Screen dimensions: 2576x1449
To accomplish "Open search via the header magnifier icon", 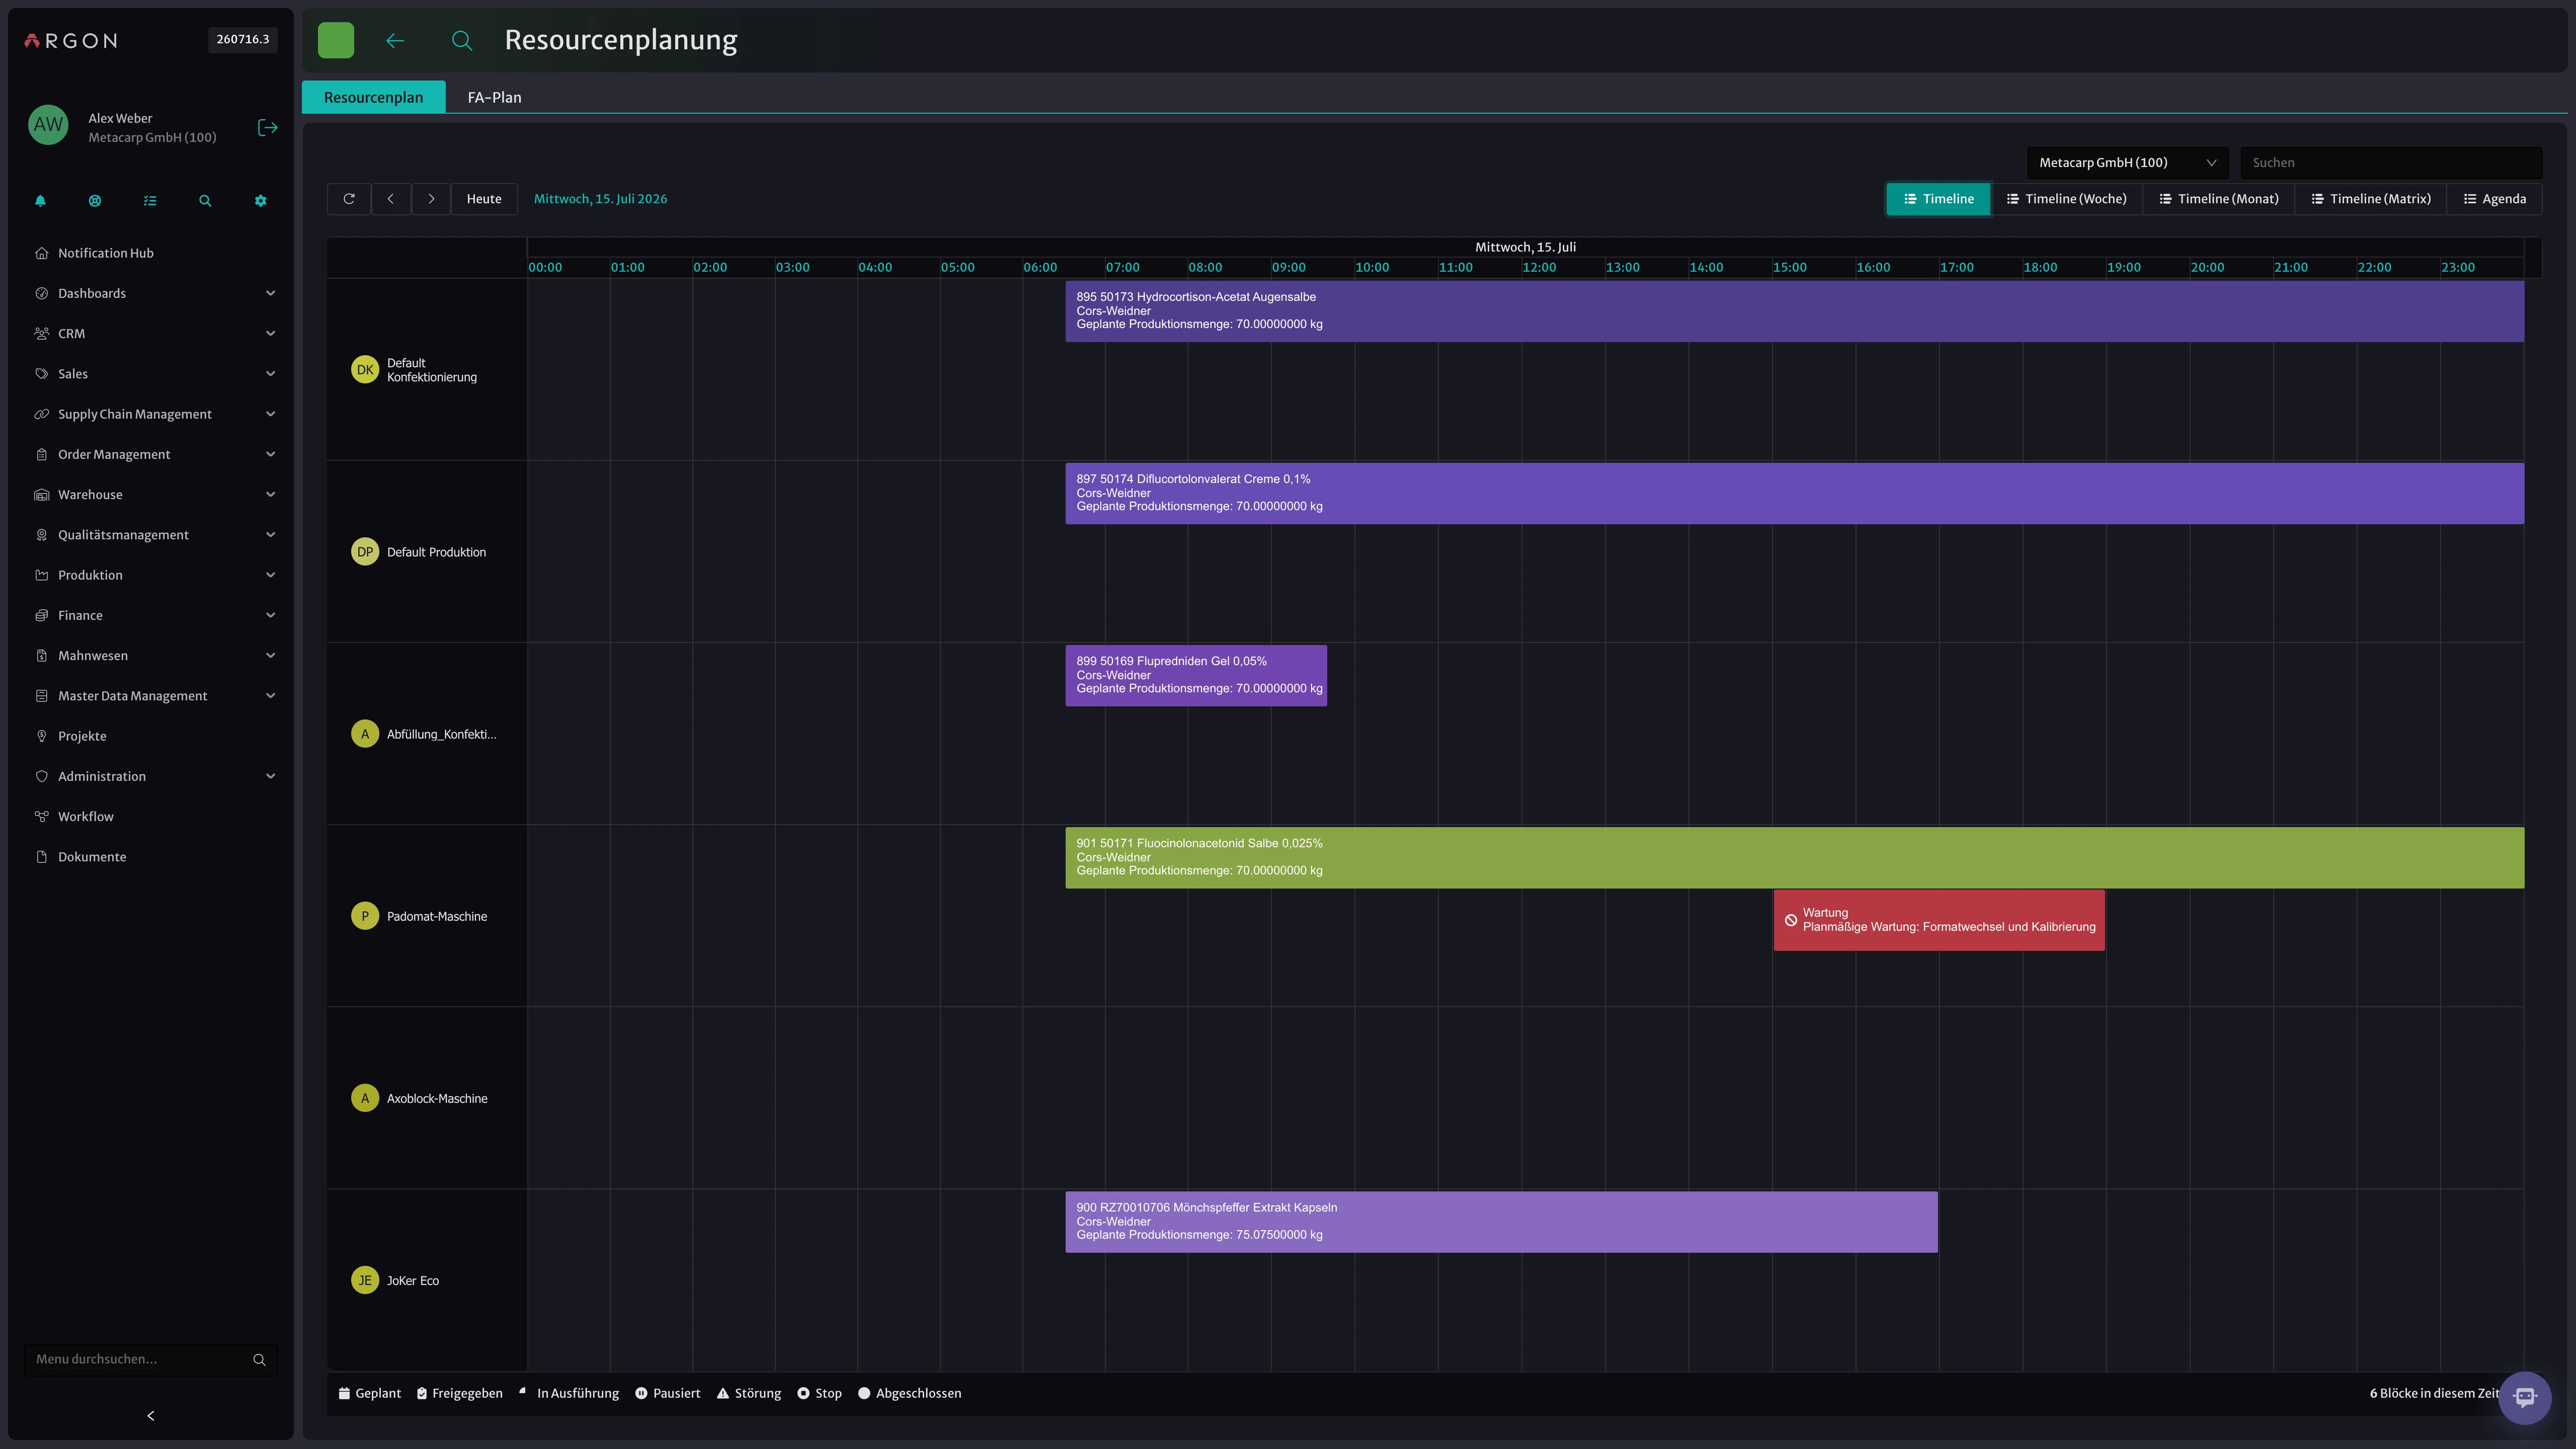I will point(462,40).
